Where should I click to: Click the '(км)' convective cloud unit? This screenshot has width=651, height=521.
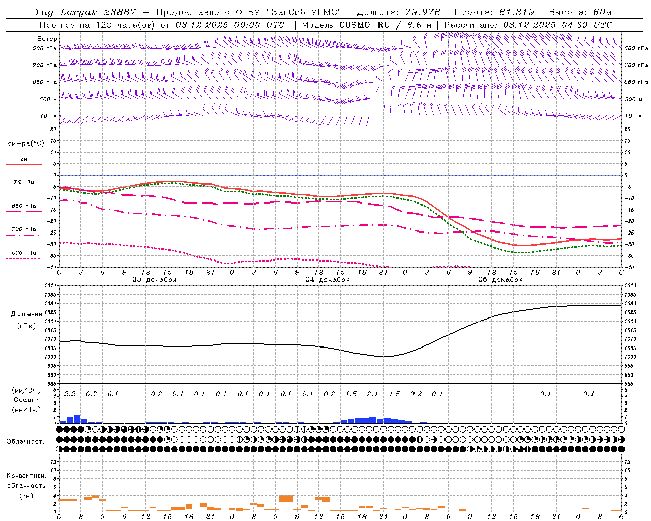[x=26, y=496]
